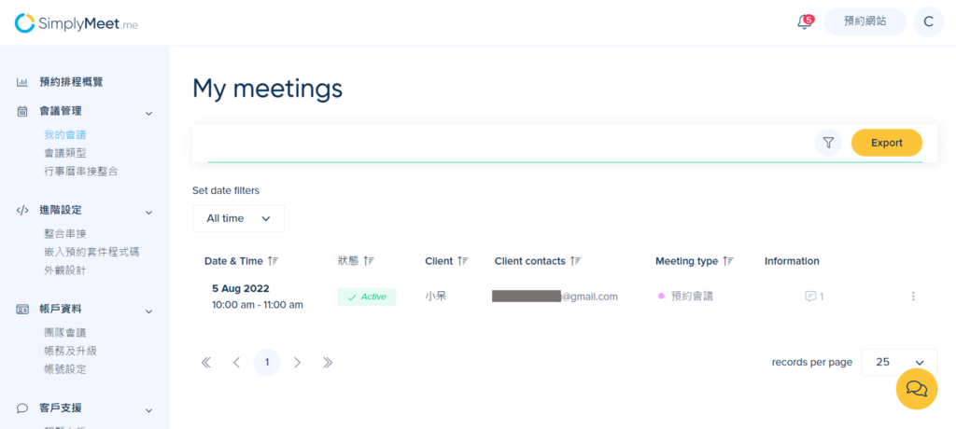Click the Export button
This screenshot has height=429, width=956.
pyautogui.click(x=887, y=143)
